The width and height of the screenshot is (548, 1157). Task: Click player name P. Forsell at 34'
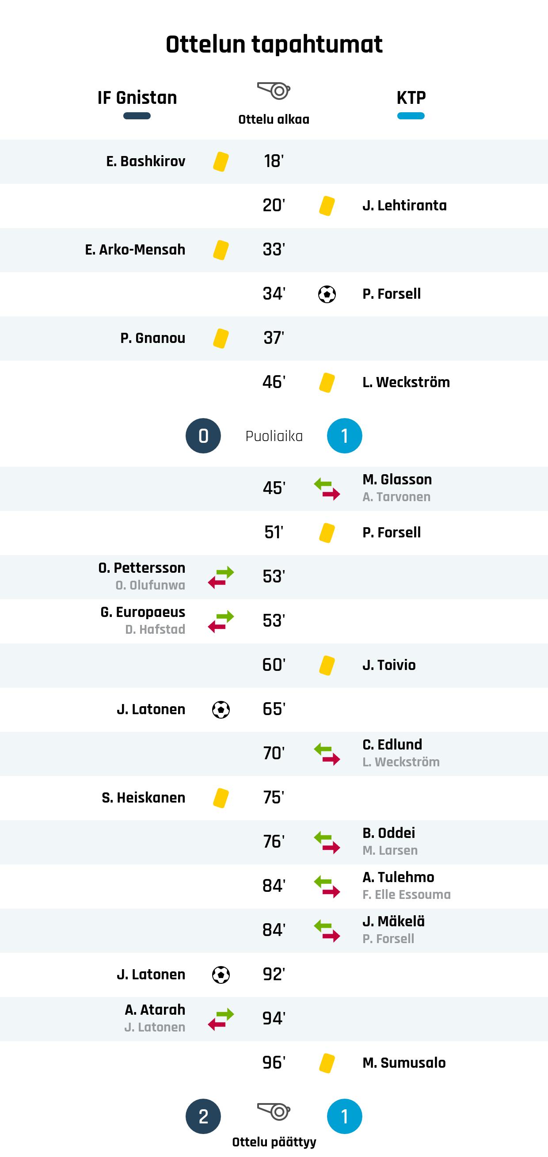[391, 294]
